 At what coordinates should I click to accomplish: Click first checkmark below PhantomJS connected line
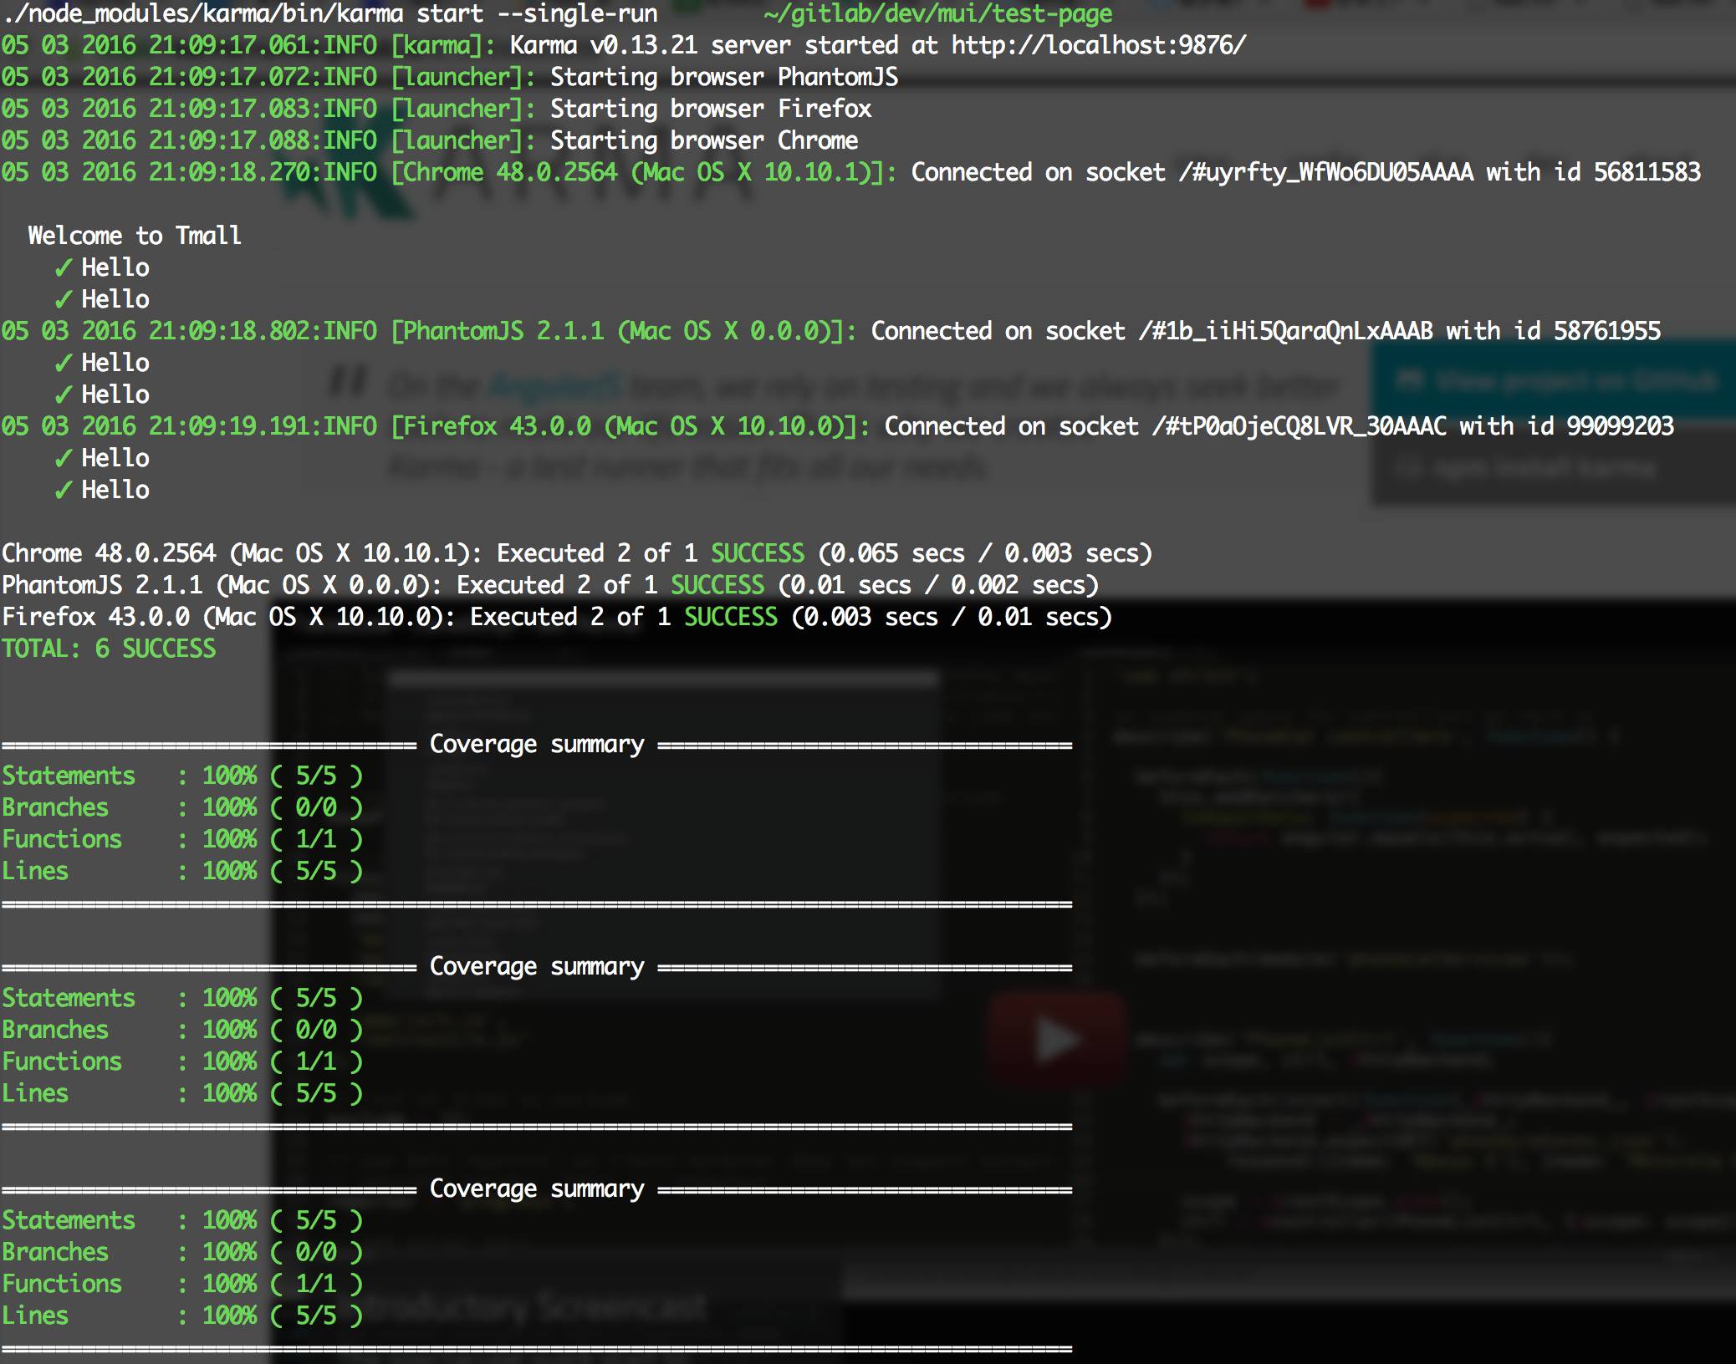coord(63,363)
